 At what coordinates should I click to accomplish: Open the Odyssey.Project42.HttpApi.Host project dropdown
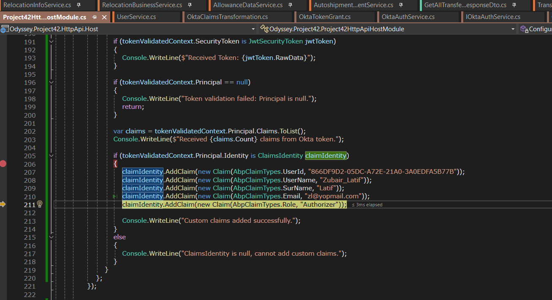tap(253, 29)
